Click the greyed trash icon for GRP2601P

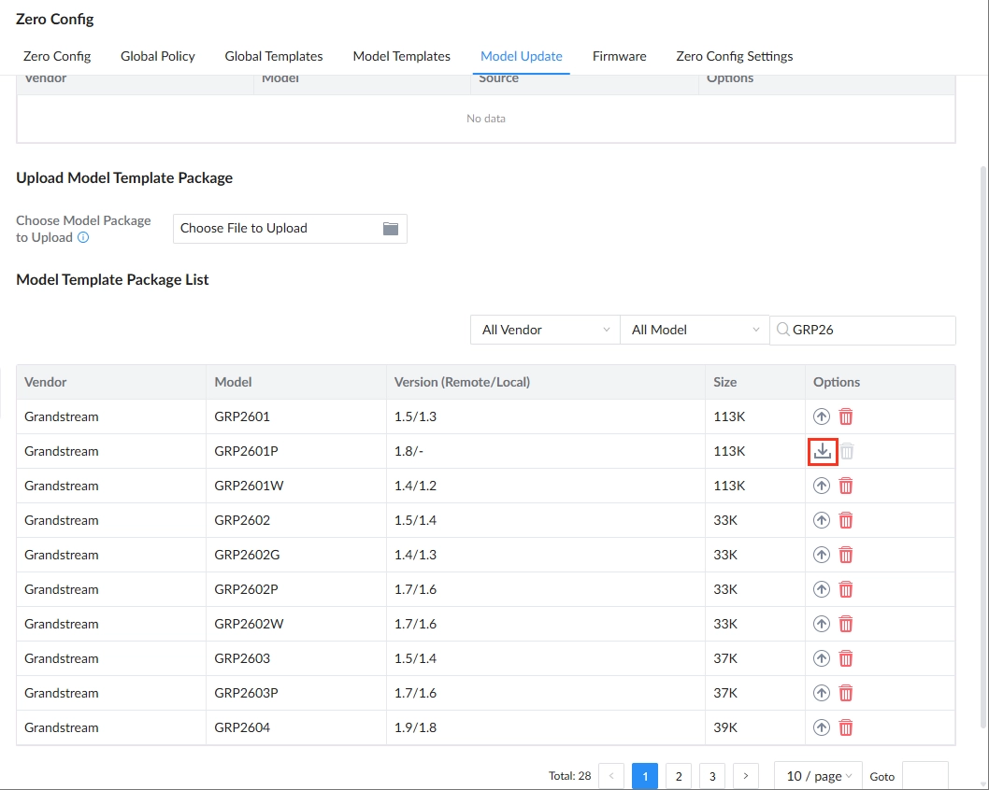coord(847,451)
